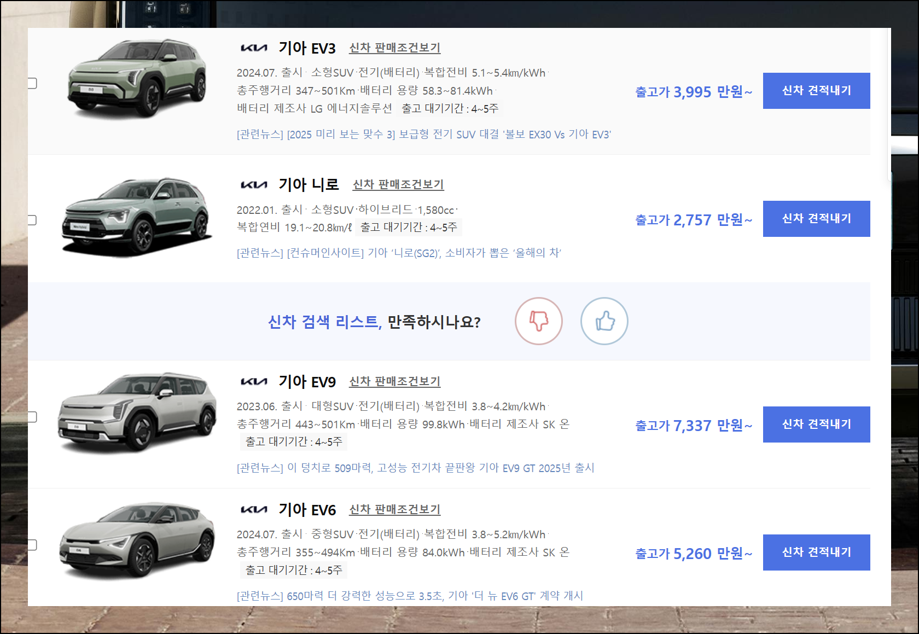Click the EV9 출고 대기기간 4~5주 label
Image resolution: width=919 pixels, height=634 pixels.
coord(294,442)
